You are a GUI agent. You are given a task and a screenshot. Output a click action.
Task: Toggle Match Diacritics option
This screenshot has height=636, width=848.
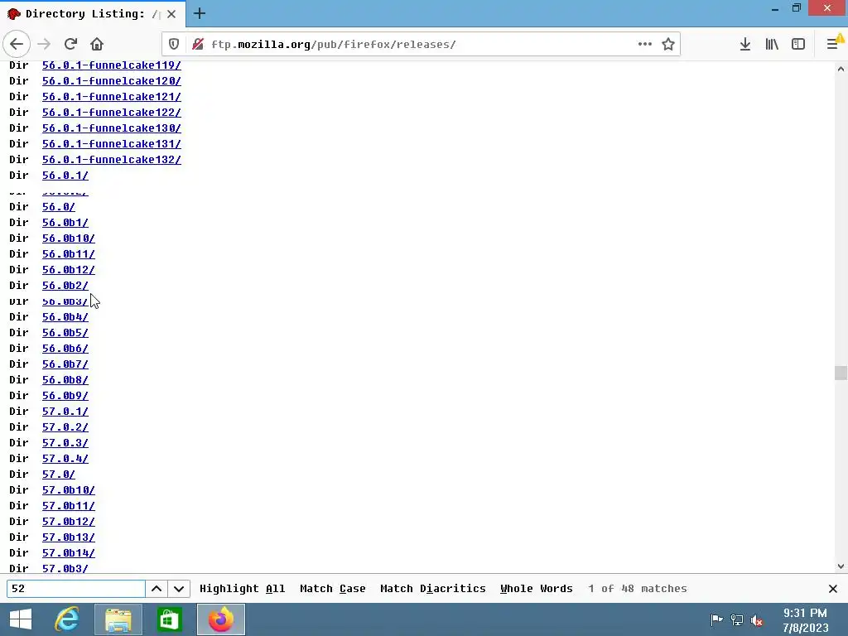coord(432,589)
